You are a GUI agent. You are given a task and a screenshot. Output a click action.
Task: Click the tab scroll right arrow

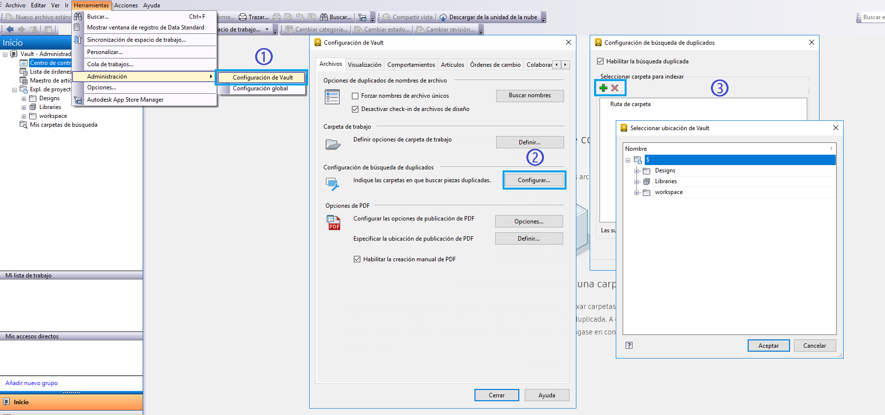click(x=565, y=64)
